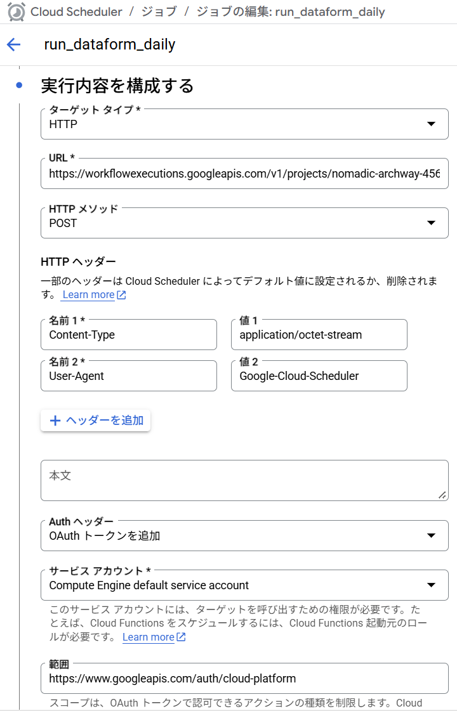The height and width of the screenshot is (711, 457).
Task: Click the HTTP メソッド dropdown arrow
Action: point(431,223)
